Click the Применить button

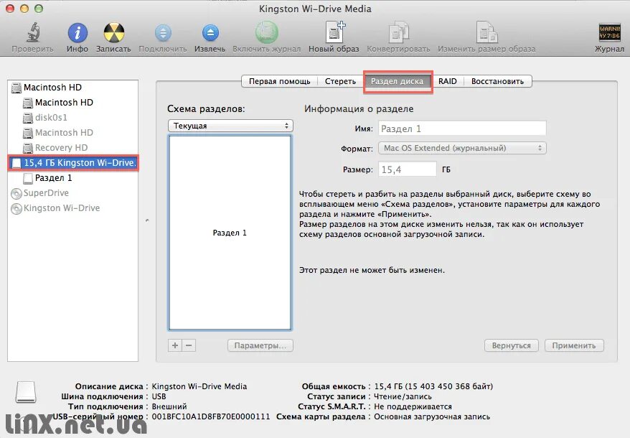point(574,345)
